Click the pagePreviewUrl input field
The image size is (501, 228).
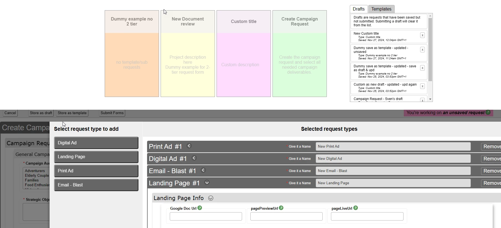coord(286,216)
